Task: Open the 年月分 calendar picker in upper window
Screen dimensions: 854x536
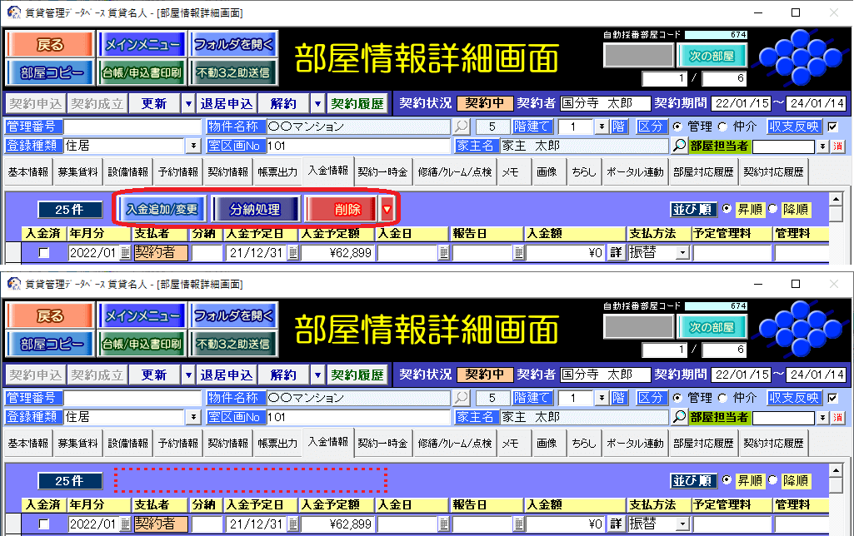Action: 126,252
